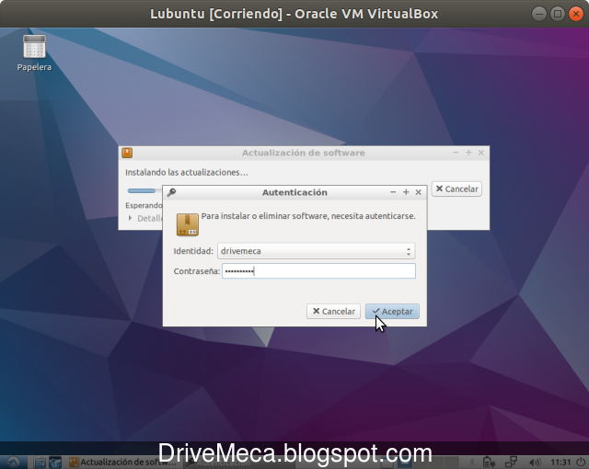
Task: Click 'Instalando las actualizaciones…' text
Action: [186, 173]
